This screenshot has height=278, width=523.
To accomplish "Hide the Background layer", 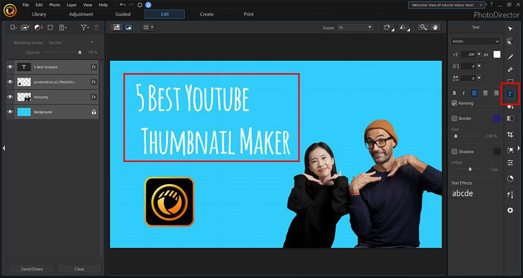I will 10,112.
